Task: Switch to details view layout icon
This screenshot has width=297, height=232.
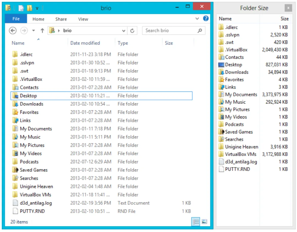Action: 196,222
